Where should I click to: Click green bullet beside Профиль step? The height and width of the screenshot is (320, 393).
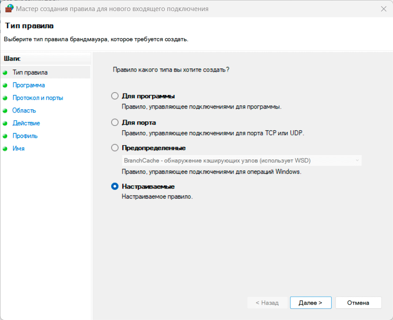coord(5,136)
